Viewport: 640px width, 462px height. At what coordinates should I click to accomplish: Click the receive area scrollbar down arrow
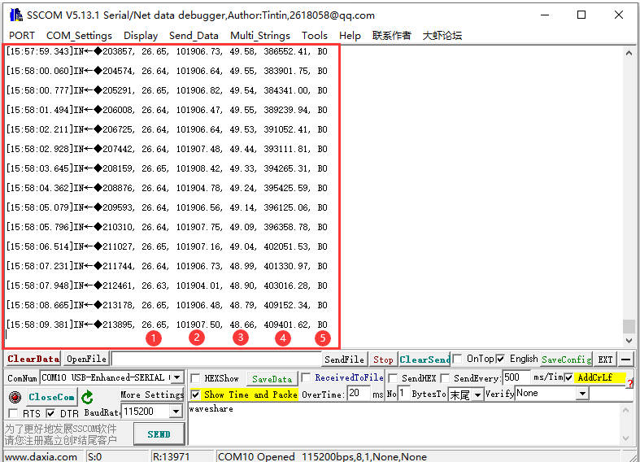click(x=629, y=340)
